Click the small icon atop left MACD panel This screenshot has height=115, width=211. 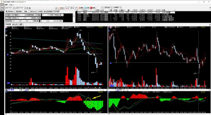point(6,92)
